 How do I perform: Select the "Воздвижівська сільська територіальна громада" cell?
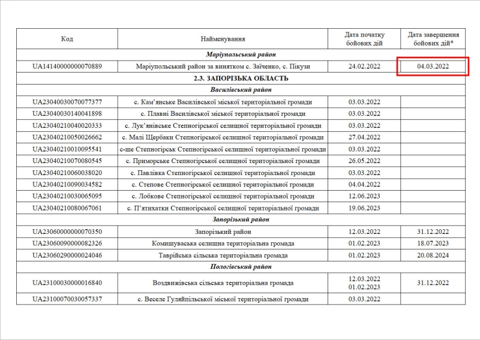[x=223, y=283]
